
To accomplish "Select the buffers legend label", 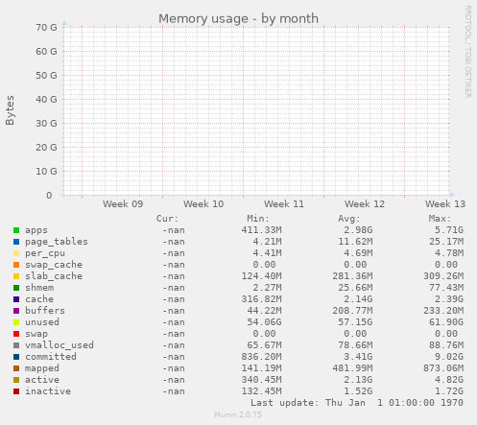I will pyautogui.click(x=45, y=311).
